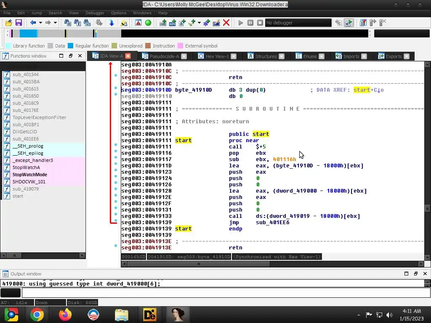Switch to the Structures tab
431x323 pixels.
click(x=266, y=56)
